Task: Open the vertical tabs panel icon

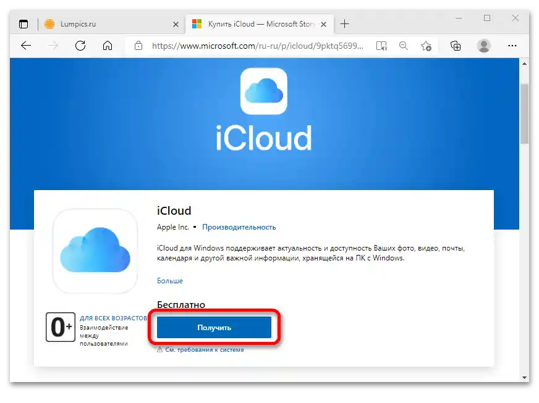Action: pyautogui.click(x=23, y=24)
